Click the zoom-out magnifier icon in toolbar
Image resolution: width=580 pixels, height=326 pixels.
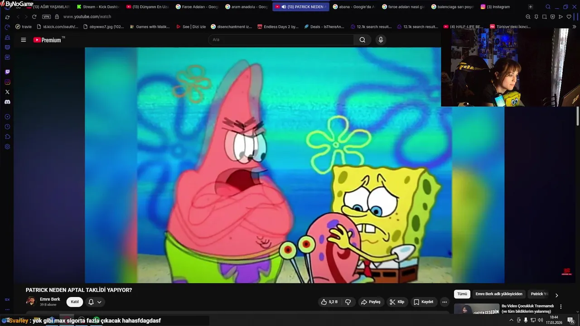(x=528, y=17)
